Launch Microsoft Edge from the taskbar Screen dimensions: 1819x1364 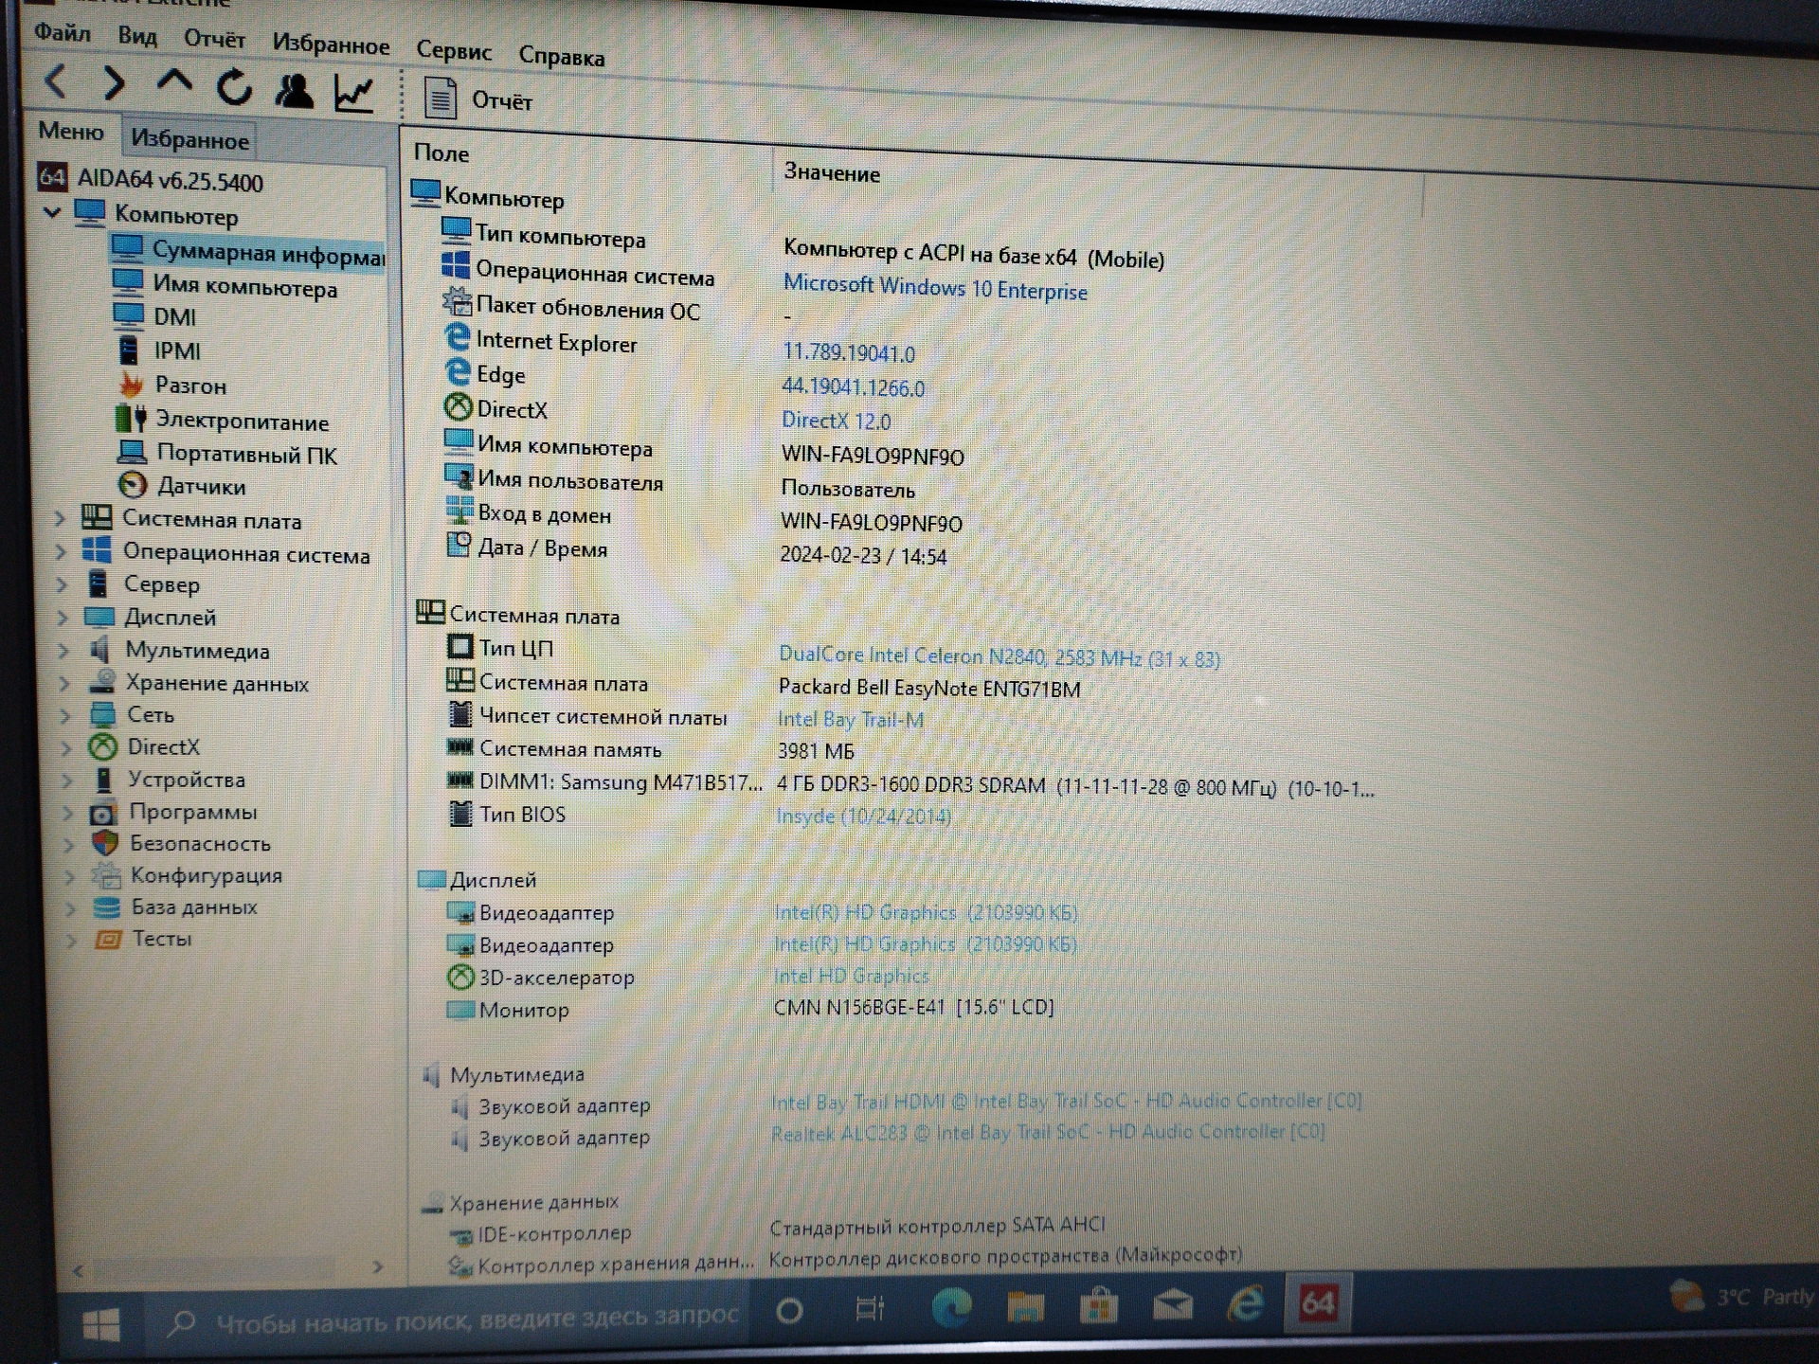(x=951, y=1308)
